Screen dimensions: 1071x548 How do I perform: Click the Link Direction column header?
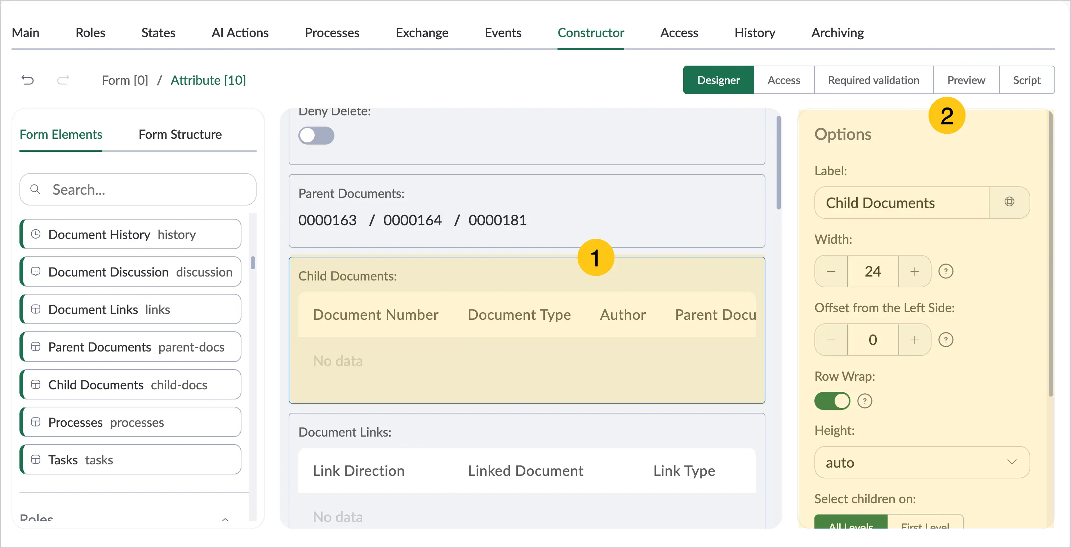[359, 470]
